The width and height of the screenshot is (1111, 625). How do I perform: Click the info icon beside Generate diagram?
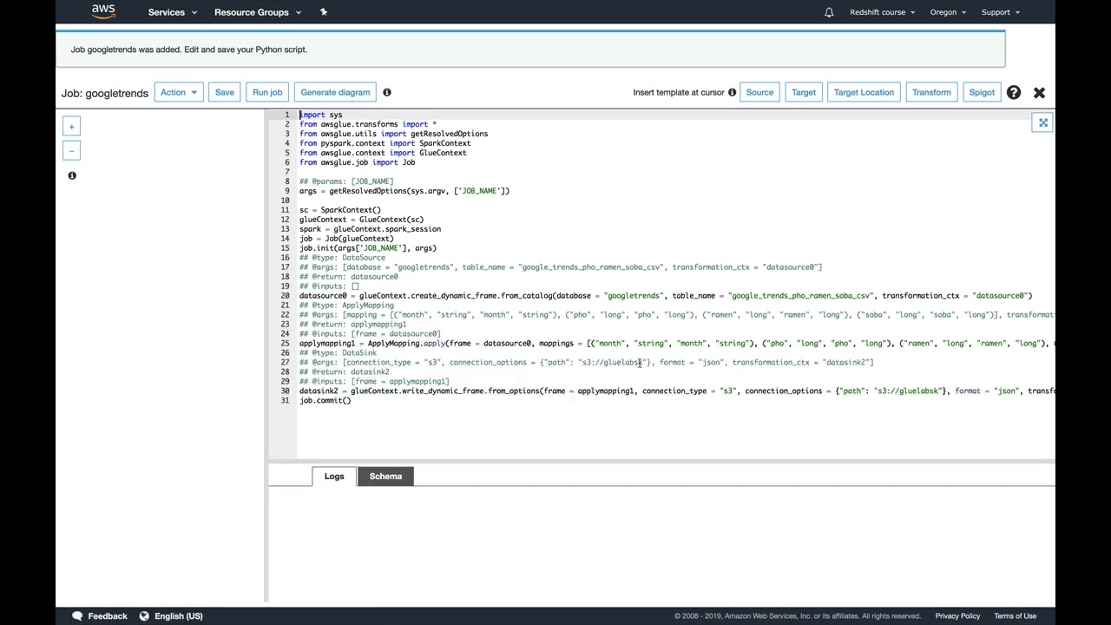pyautogui.click(x=387, y=92)
